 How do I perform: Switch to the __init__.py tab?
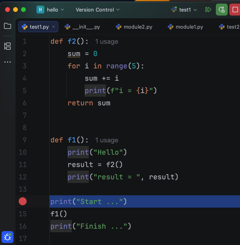pyautogui.click(x=82, y=27)
